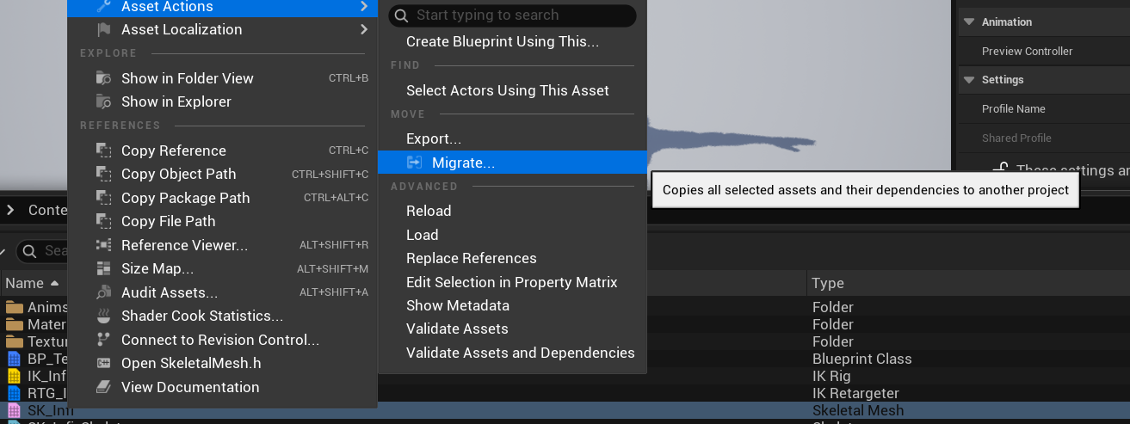This screenshot has width=1130, height=424.
Task: Select the Skeletal Mesh asset row
Action: 858,410
